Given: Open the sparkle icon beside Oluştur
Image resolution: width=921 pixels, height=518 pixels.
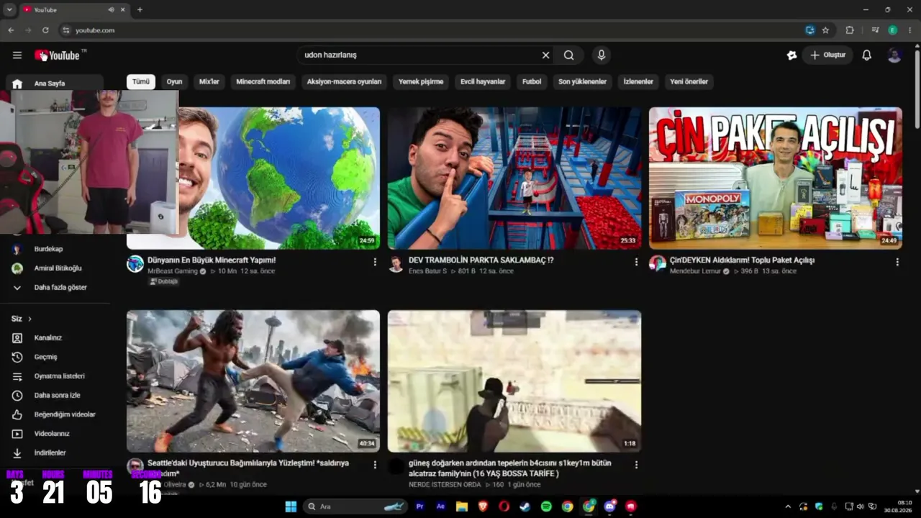Looking at the screenshot, I should (x=792, y=55).
